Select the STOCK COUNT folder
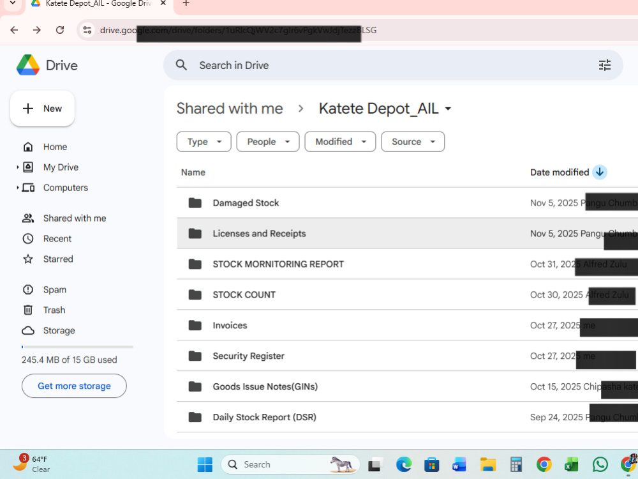 click(407, 294)
